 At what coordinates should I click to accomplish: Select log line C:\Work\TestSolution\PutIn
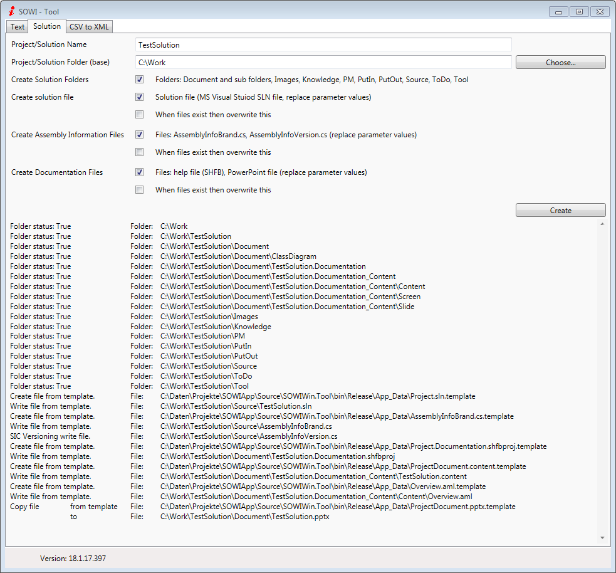[x=206, y=346]
